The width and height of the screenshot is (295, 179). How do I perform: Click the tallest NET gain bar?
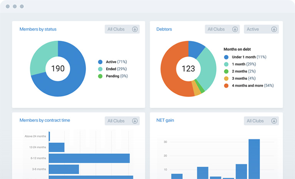point(254,159)
